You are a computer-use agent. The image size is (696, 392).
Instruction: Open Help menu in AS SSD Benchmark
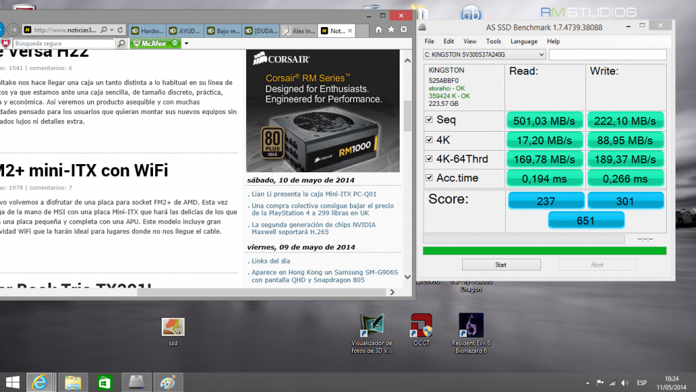pos(553,41)
